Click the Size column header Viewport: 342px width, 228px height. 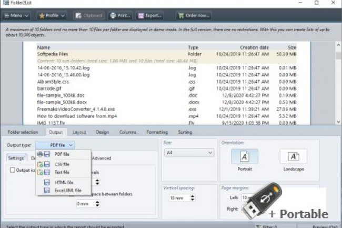point(292,47)
